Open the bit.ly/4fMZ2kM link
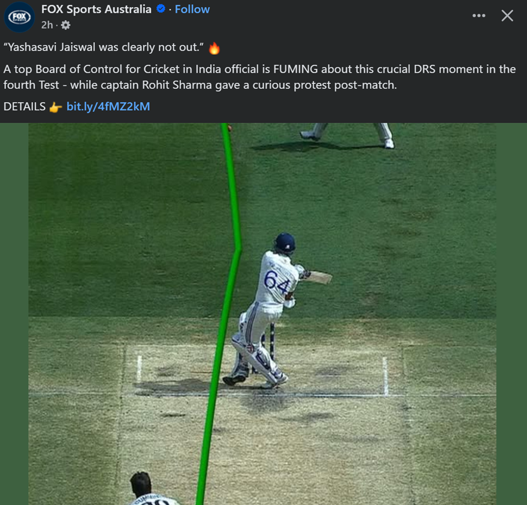 pyautogui.click(x=108, y=106)
